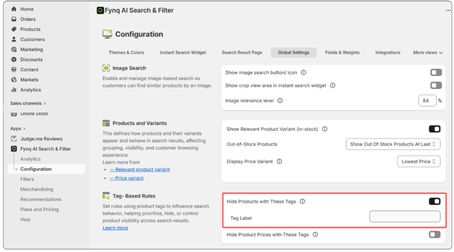
Task: Disable Show Relevant Product Variant toggle
Action: (434, 129)
